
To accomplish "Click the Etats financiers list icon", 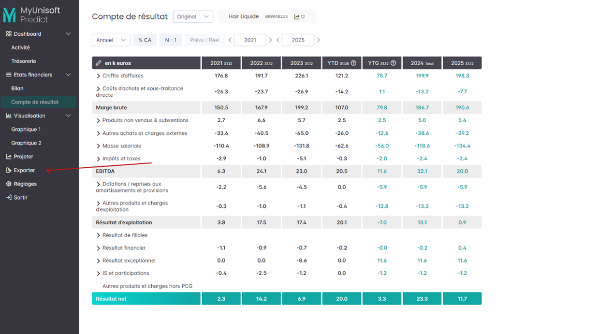I will click(9, 75).
